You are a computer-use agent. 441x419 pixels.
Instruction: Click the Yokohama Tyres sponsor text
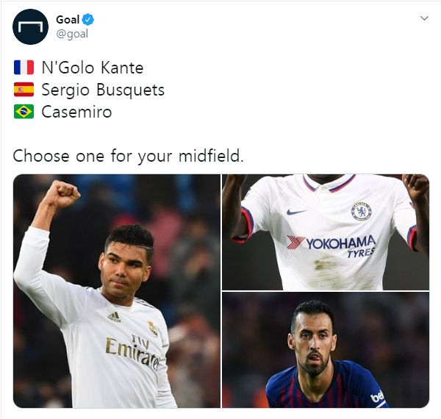[x=332, y=246]
